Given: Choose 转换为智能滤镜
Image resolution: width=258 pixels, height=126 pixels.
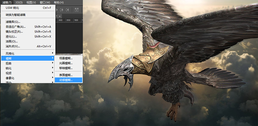Looking at the screenshot, I should pos(28,15).
